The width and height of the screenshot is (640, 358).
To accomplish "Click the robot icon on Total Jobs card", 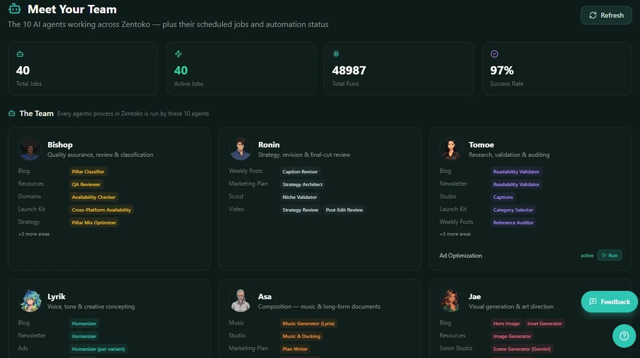I will click(20, 54).
